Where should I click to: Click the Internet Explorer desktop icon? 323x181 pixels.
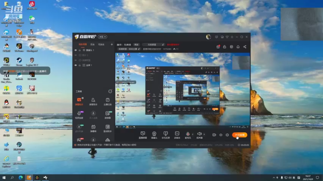[6, 162]
